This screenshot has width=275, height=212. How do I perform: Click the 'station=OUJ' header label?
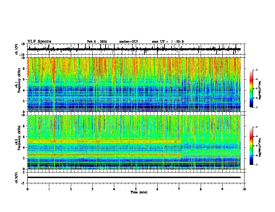128,42
